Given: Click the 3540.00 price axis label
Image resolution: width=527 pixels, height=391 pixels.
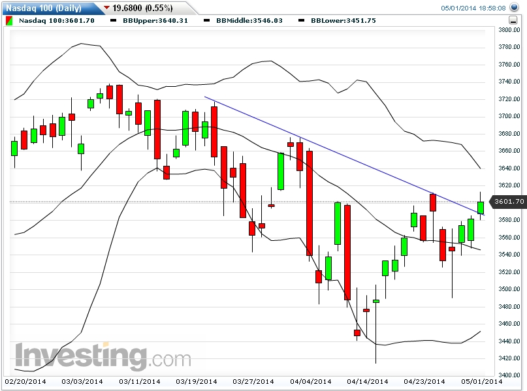Looking at the screenshot, I should (509, 255).
